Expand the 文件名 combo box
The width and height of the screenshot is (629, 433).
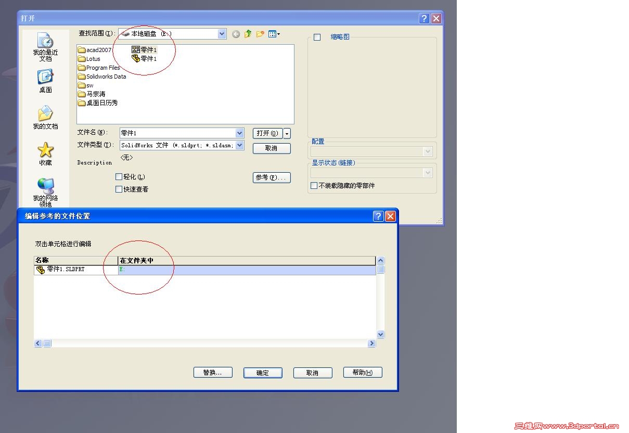pyautogui.click(x=239, y=133)
